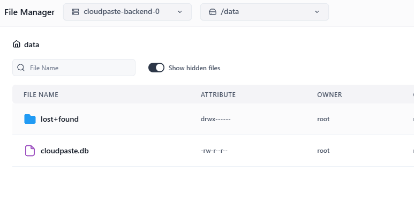Click the Show hidden files label
Screen dimensions: 414x208
tap(194, 68)
